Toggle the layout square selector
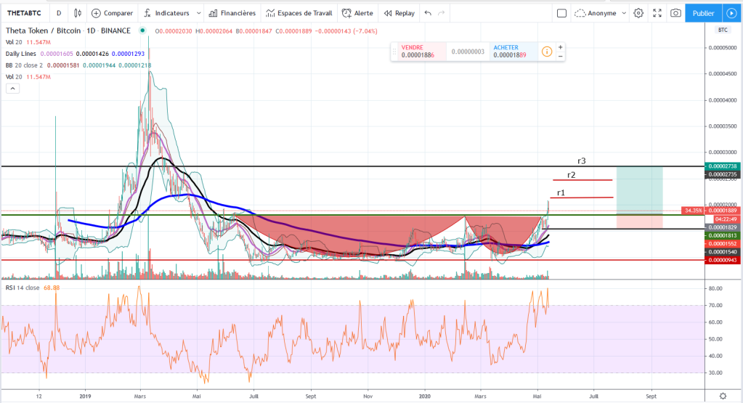This screenshot has width=743, height=403. click(x=561, y=13)
